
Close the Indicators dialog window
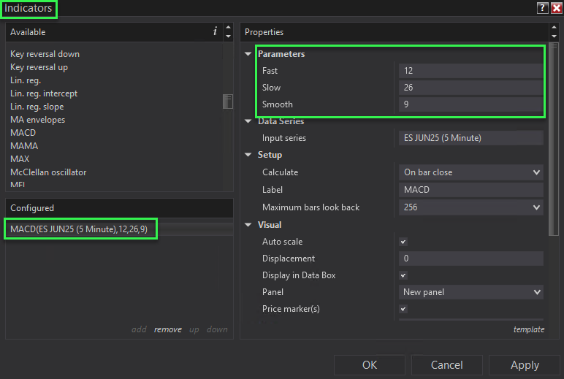click(557, 7)
